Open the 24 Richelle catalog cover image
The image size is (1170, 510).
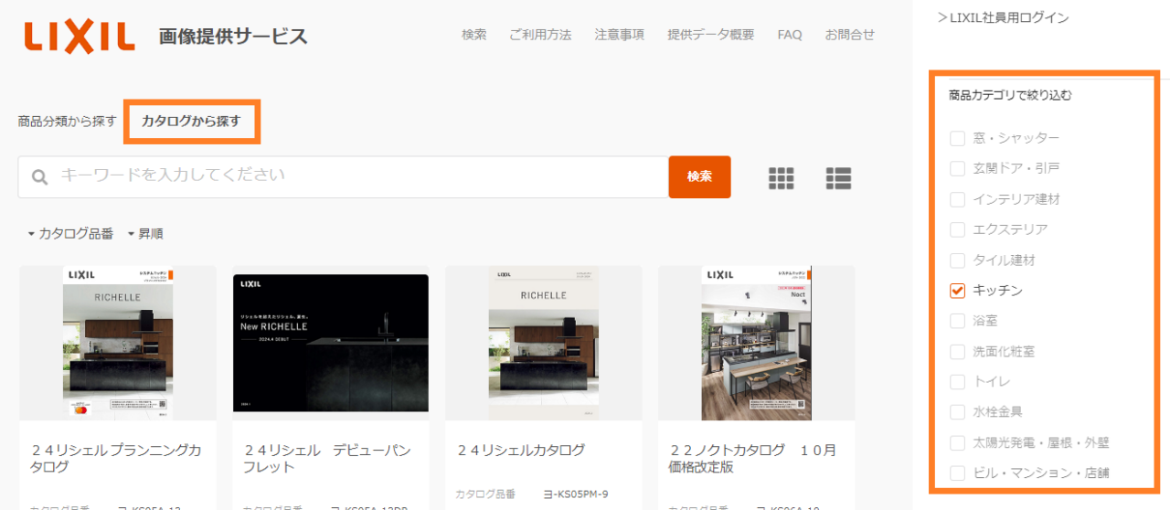point(543,344)
